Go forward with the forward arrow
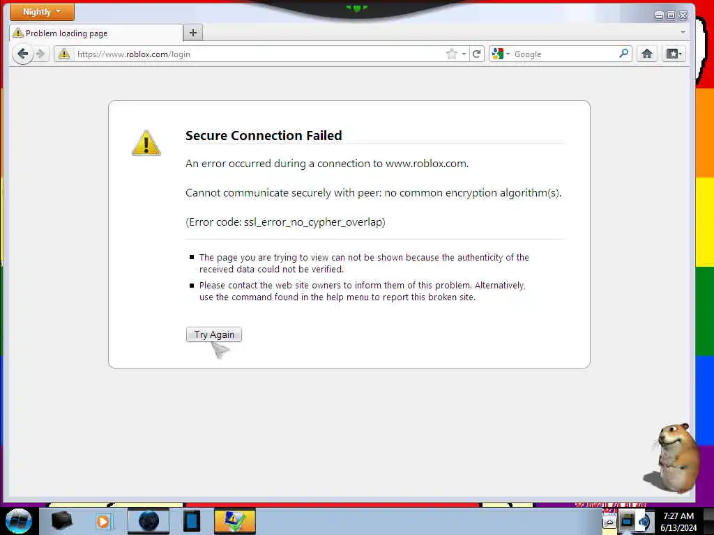The image size is (714, 535). pyautogui.click(x=40, y=54)
